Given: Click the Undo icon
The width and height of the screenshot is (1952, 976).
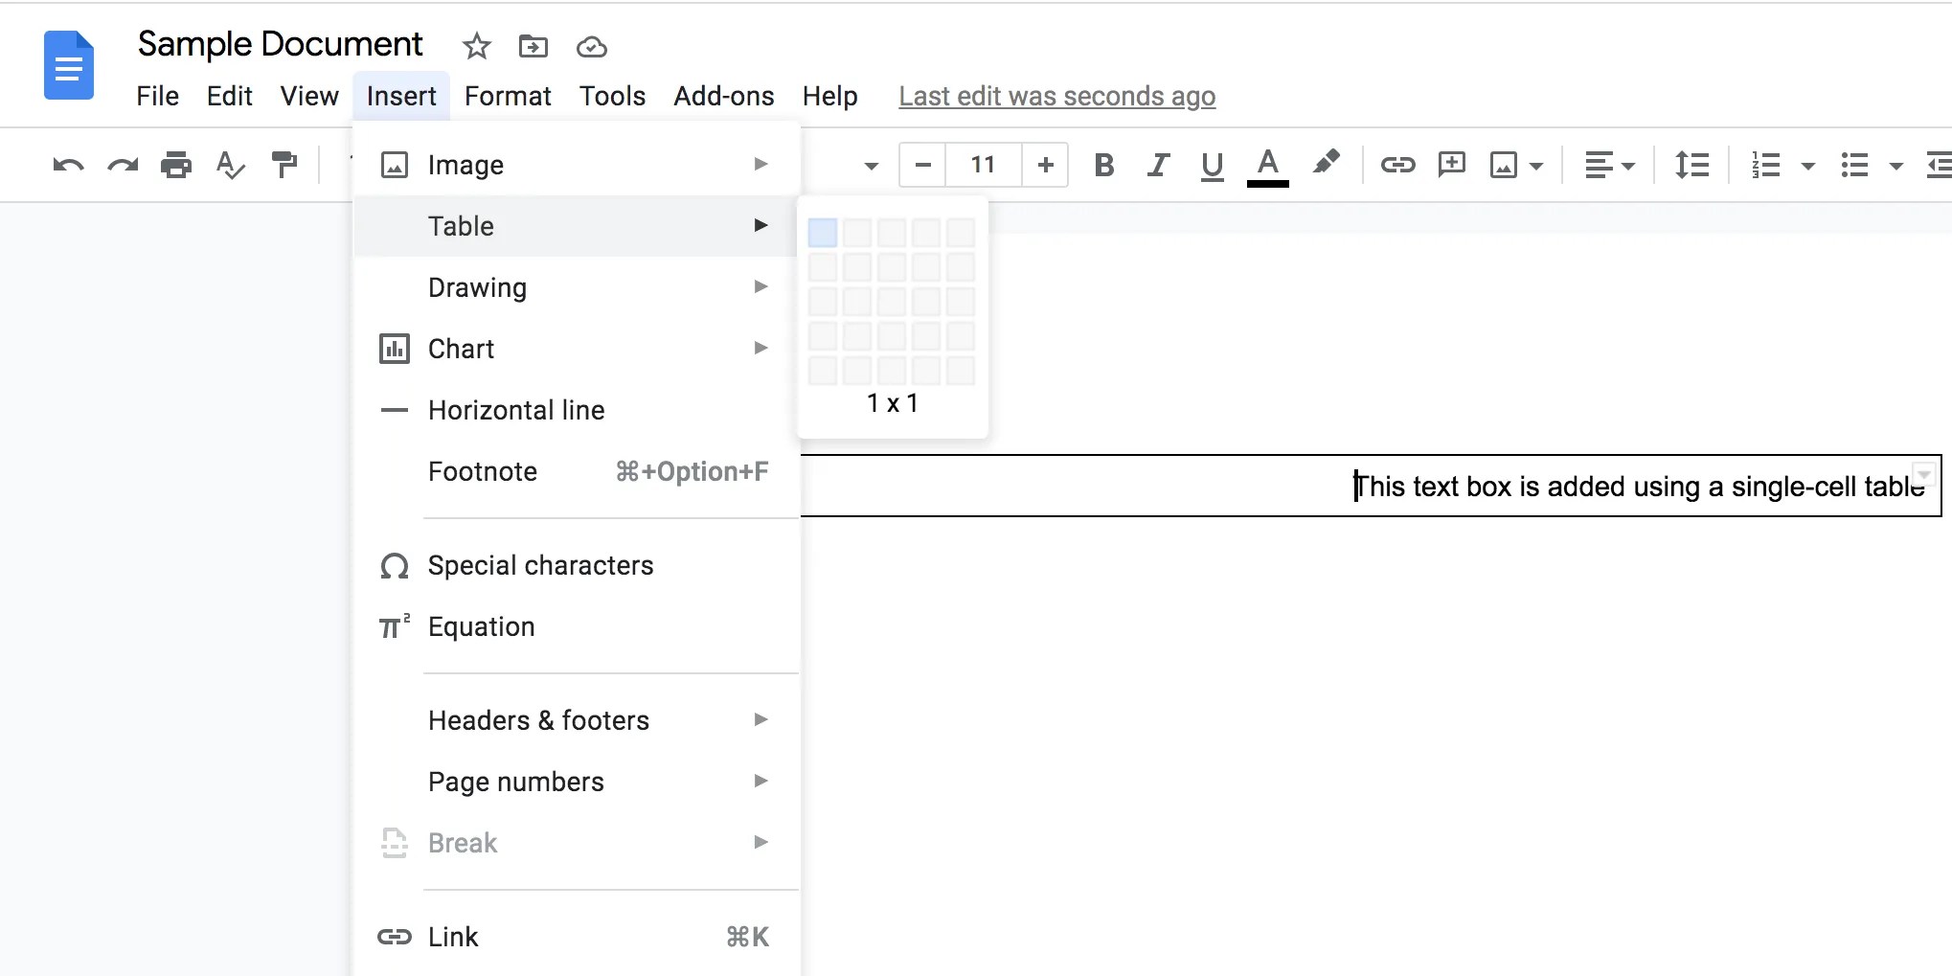Looking at the screenshot, I should click(67, 165).
